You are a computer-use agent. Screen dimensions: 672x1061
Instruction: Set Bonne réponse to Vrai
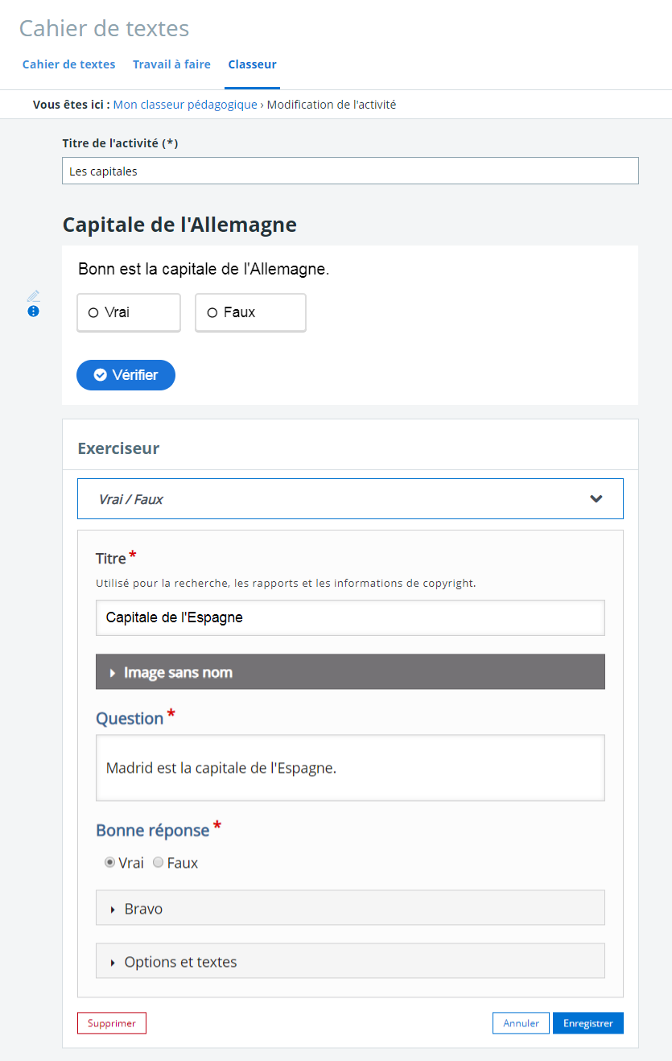pyautogui.click(x=110, y=863)
